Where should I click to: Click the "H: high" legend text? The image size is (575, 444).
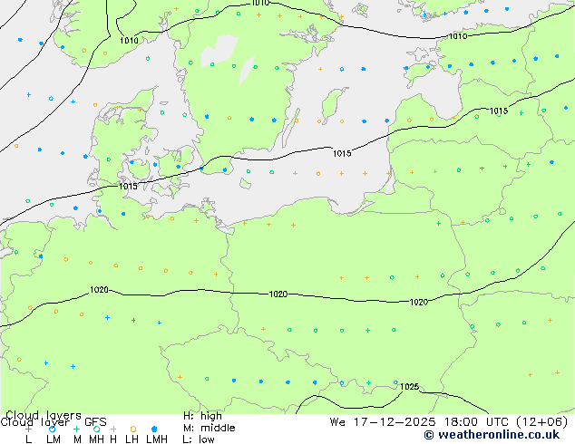(202, 416)
